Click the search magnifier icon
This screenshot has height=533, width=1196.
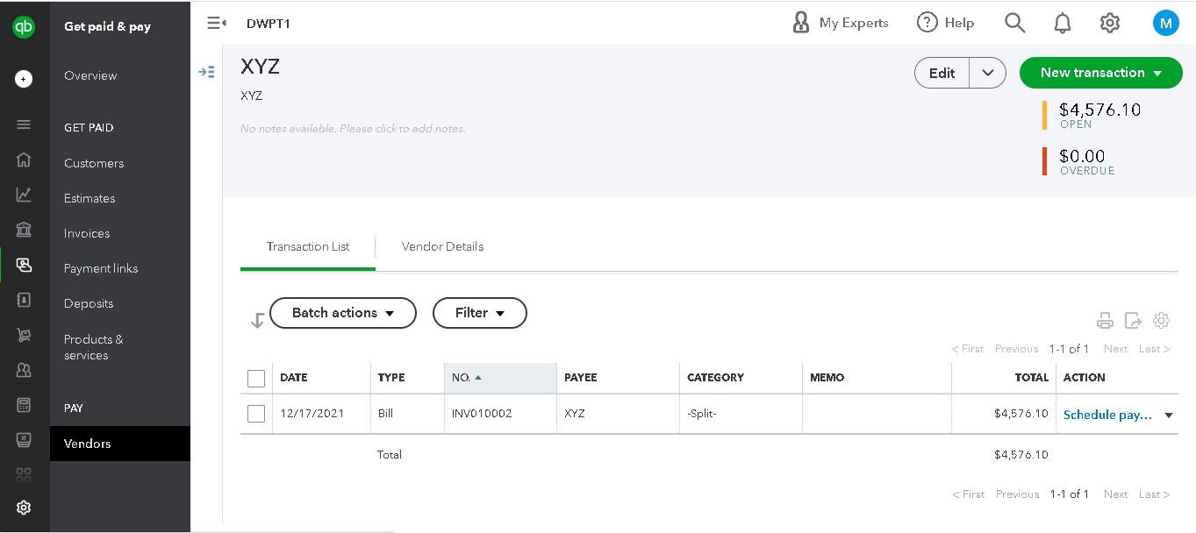click(1014, 24)
